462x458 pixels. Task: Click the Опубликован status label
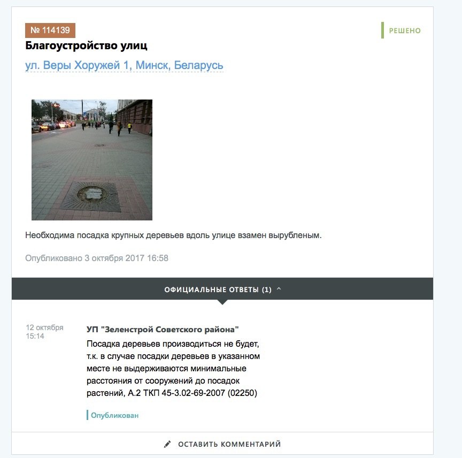(x=114, y=415)
